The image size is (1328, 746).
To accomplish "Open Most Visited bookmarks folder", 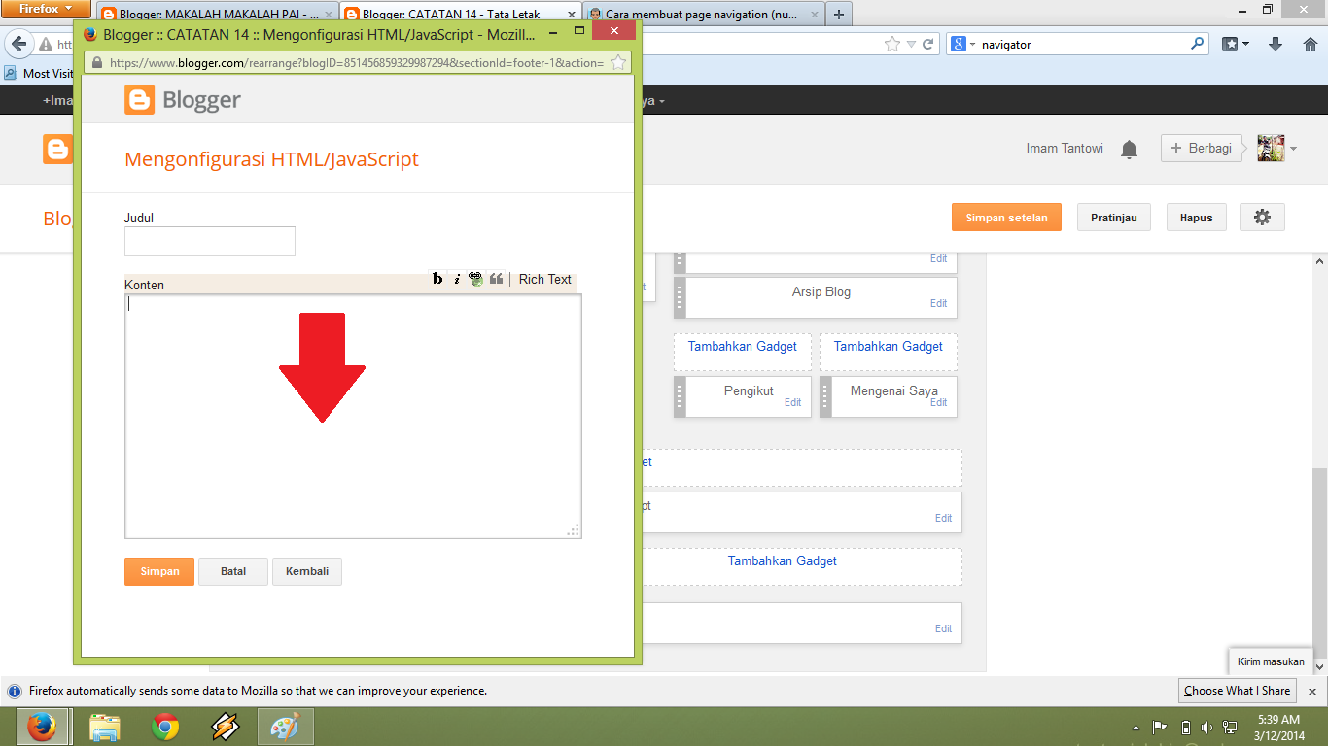I will coord(40,73).
